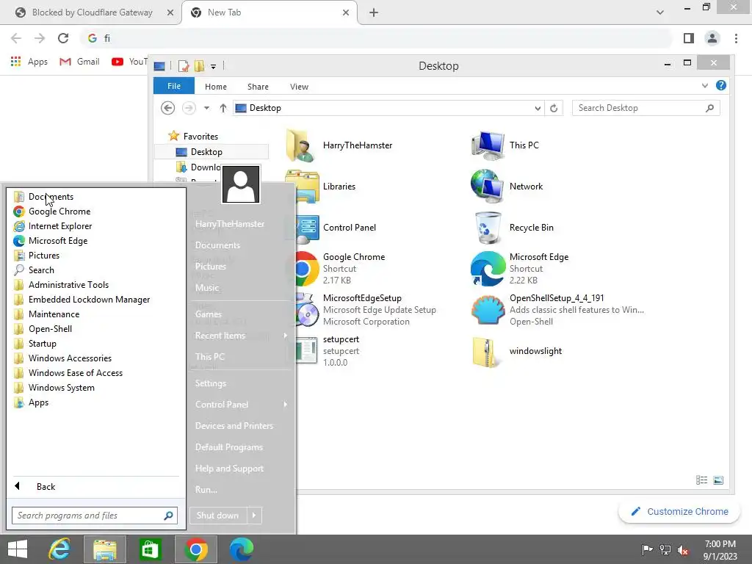Open HarryTheHamster in the start menu right pane
This screenshot has height=564, width=752.
[x=230, y=224]
